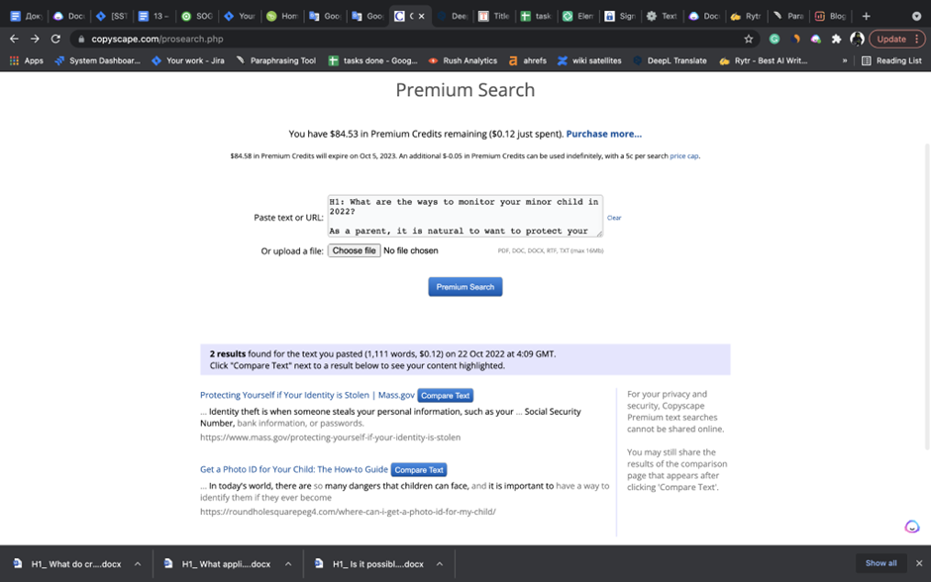931x582 pixels.
Task: Follow the Purchase more... link
Action: point(603,134)
